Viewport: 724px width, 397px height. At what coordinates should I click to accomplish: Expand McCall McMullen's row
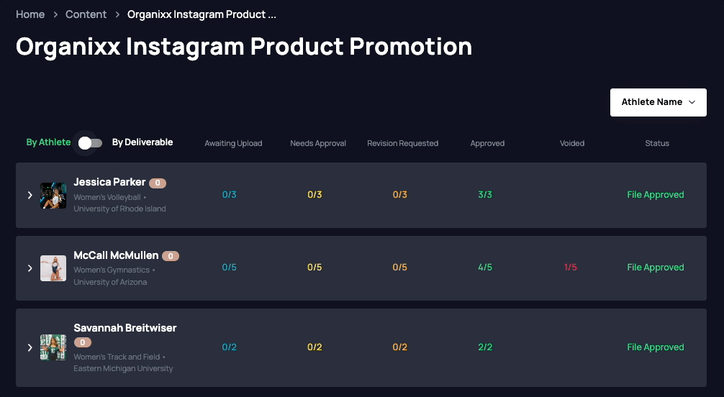point(30,268)
